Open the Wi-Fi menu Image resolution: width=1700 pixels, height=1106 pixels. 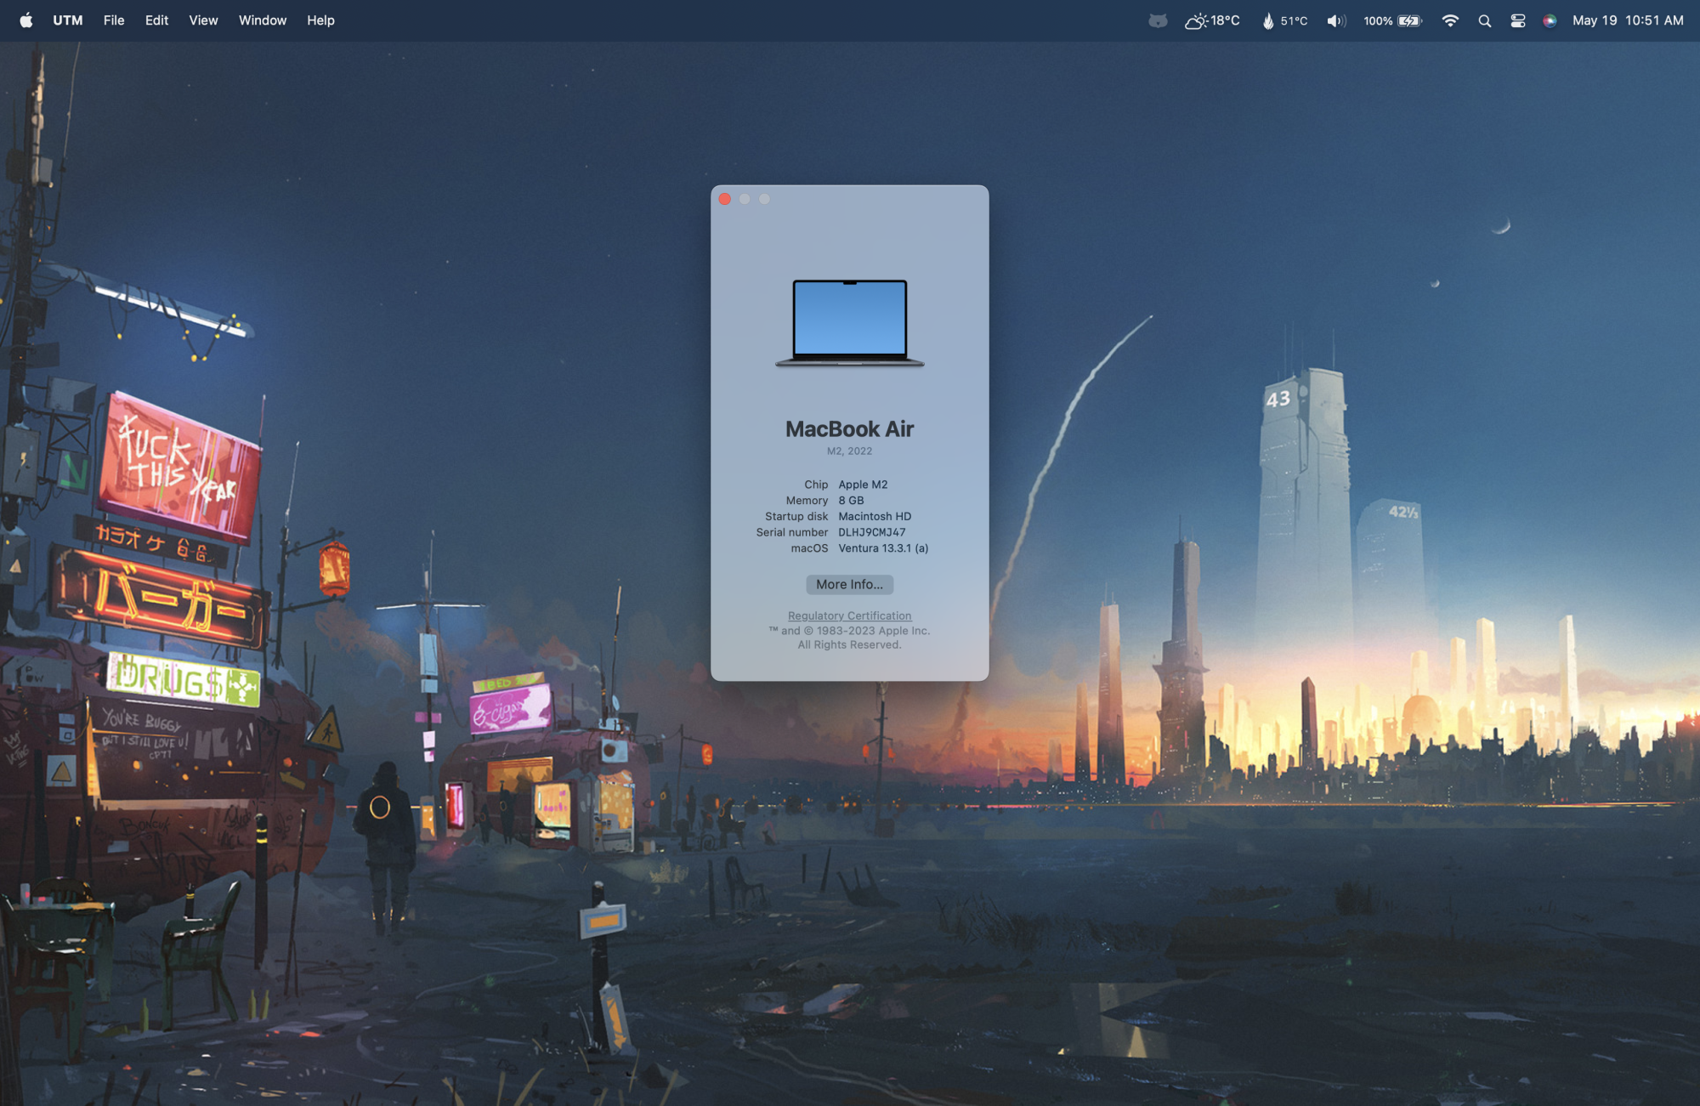coord(1450,20)
